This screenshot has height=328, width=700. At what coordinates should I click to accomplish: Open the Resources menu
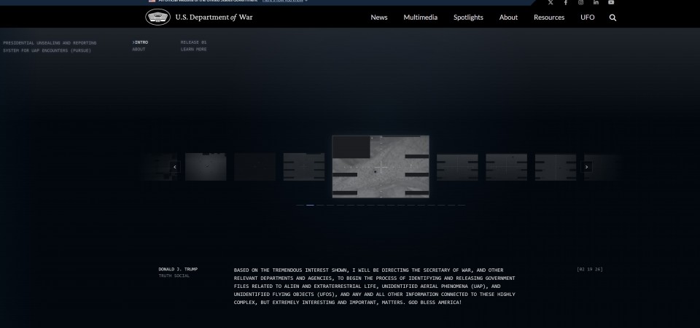pyautogui.click(x=549, y=17)
